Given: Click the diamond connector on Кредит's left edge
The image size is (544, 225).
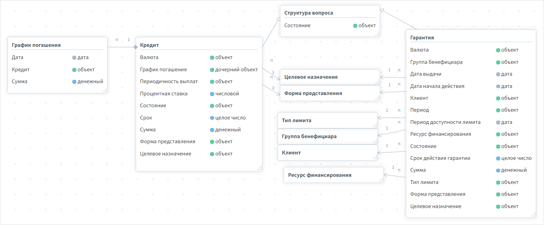Looking at the screenshot, I should click(136, 47).
